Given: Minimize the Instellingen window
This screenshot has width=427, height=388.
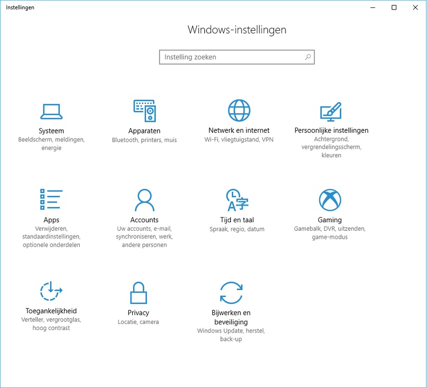Looking at the screenshot, I should 373,7.
